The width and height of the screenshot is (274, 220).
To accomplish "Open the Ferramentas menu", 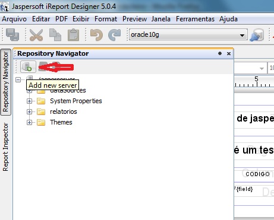I will tap(195, 19).
